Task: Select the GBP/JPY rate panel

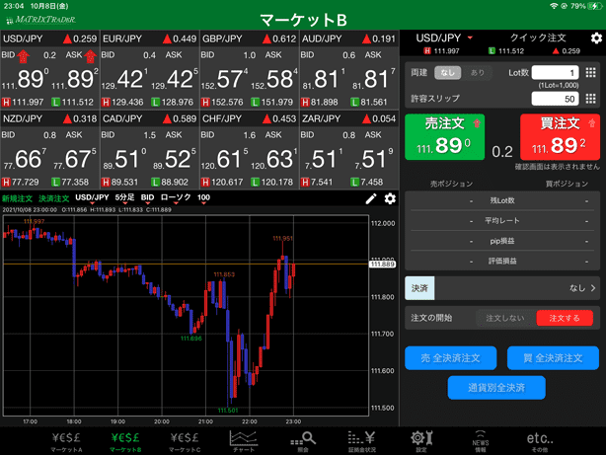Action: [250, 70]
